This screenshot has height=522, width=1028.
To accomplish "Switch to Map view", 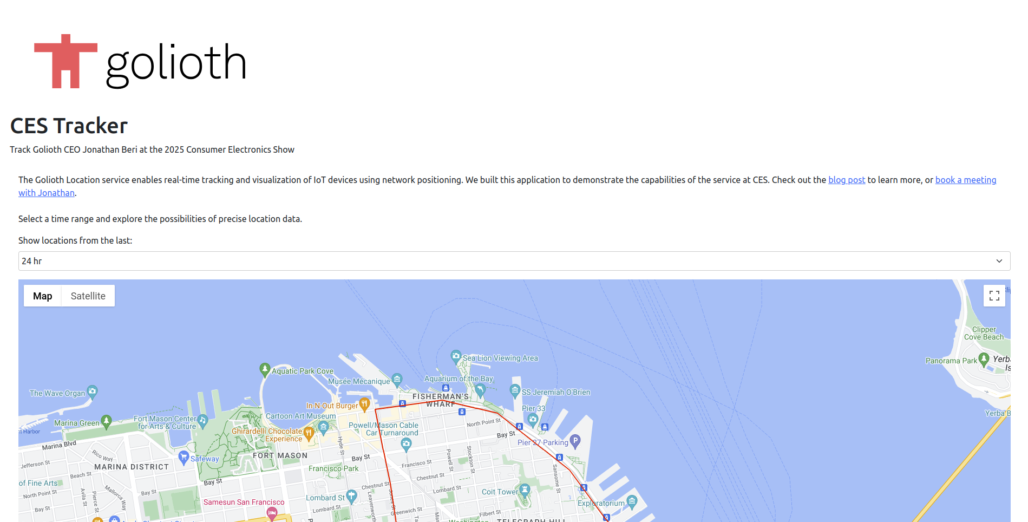I will tap(43, 296).
